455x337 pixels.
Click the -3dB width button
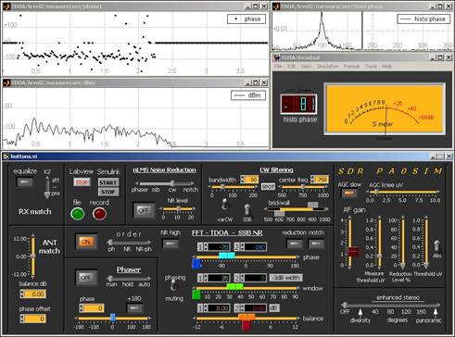(x=285, y=278)
